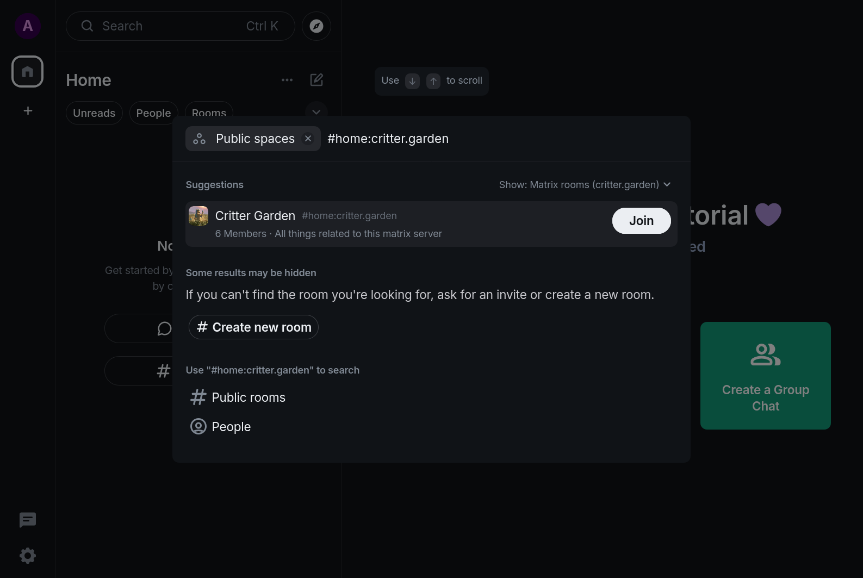This screenshot has width=863, height=578.
Task: Expand the room filters chevron
Action: [316, 111]
